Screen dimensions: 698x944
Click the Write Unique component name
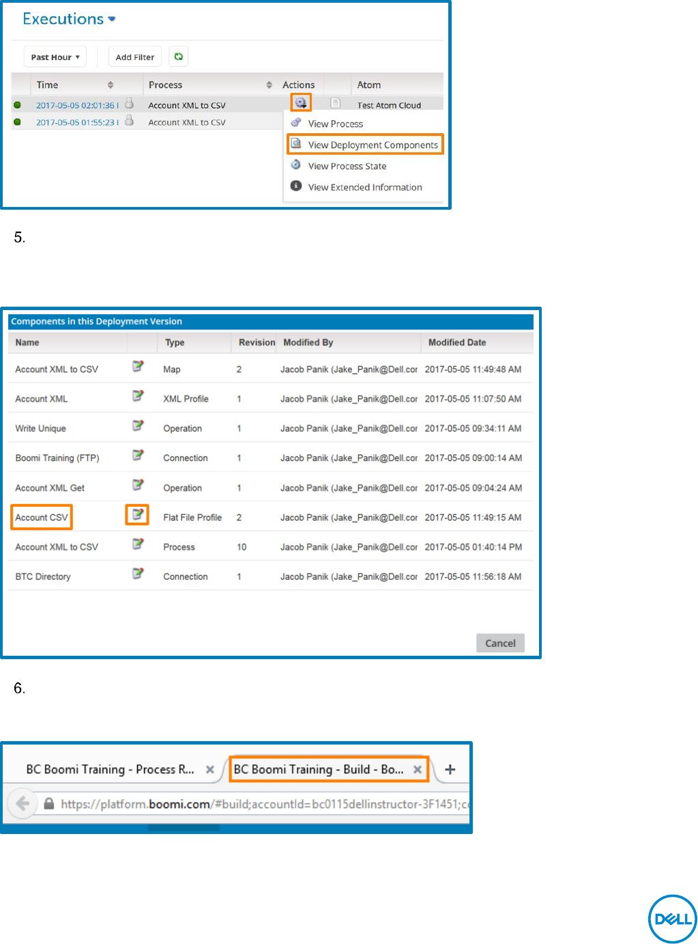point(41,428)
